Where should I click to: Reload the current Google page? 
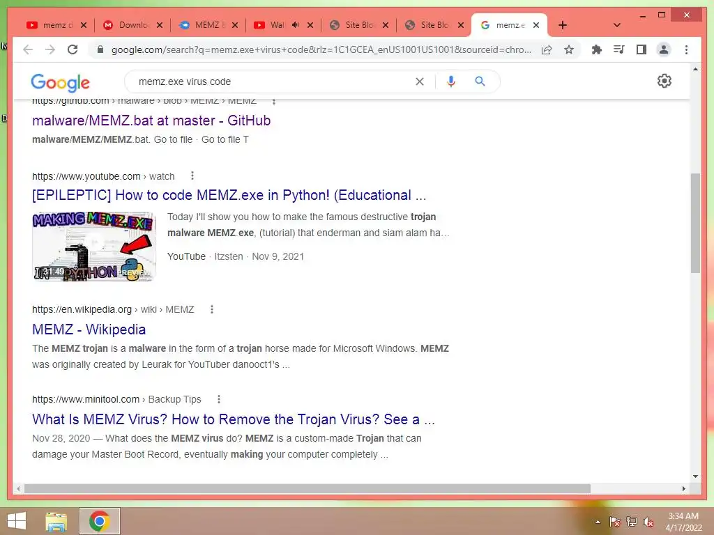(x=73, y=49)
